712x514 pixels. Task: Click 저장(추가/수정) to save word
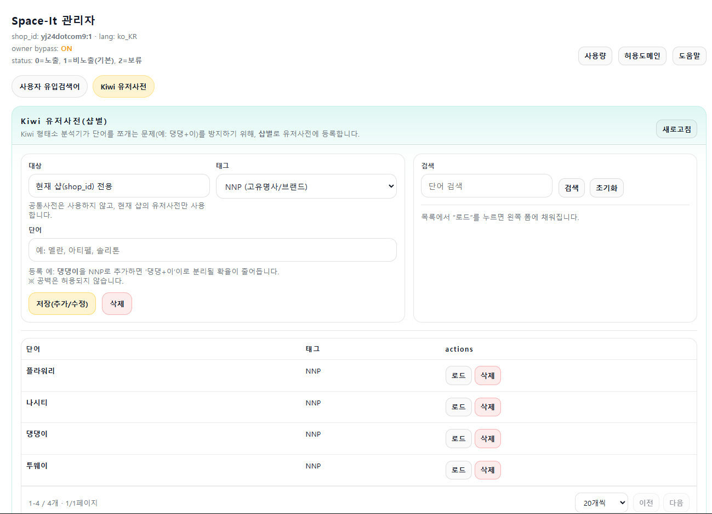(62, 304)
